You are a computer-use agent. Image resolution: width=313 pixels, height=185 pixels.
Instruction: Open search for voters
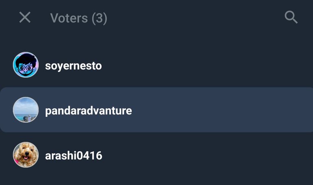(291, 17)
